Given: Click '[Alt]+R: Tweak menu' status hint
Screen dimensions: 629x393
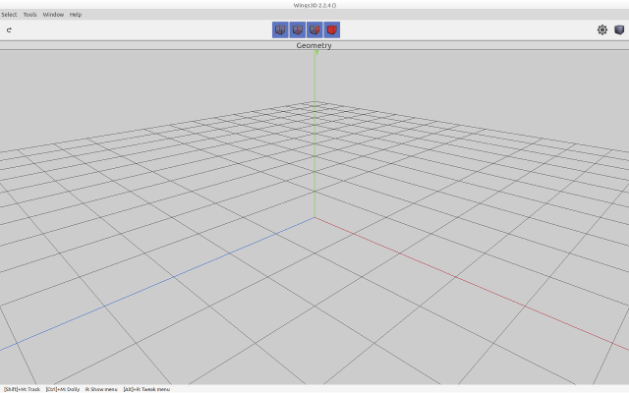Looking at the screenshot, I should tap(146, 389).
